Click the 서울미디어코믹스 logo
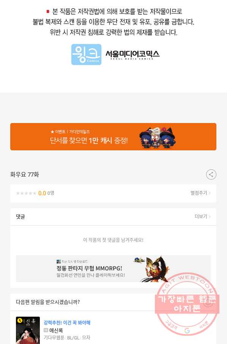 pos(132,55)
